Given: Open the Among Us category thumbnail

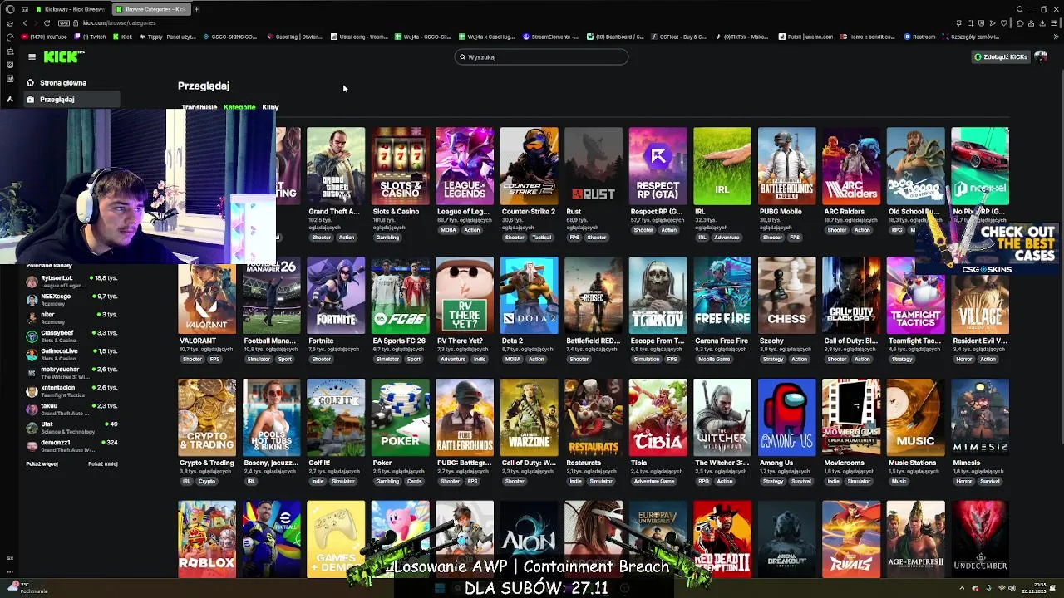Looking at the screenshot, I should [786, 418].
